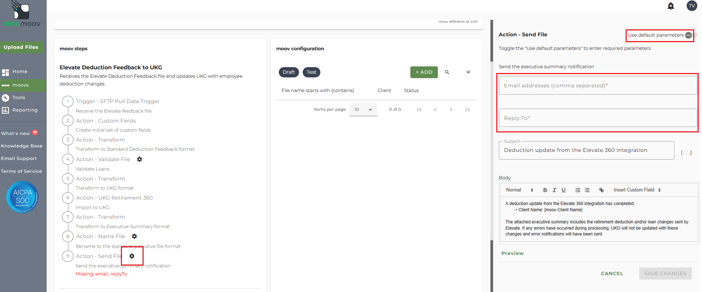Open Email Support link
The image size is (702, 292).
click(19, 158)
